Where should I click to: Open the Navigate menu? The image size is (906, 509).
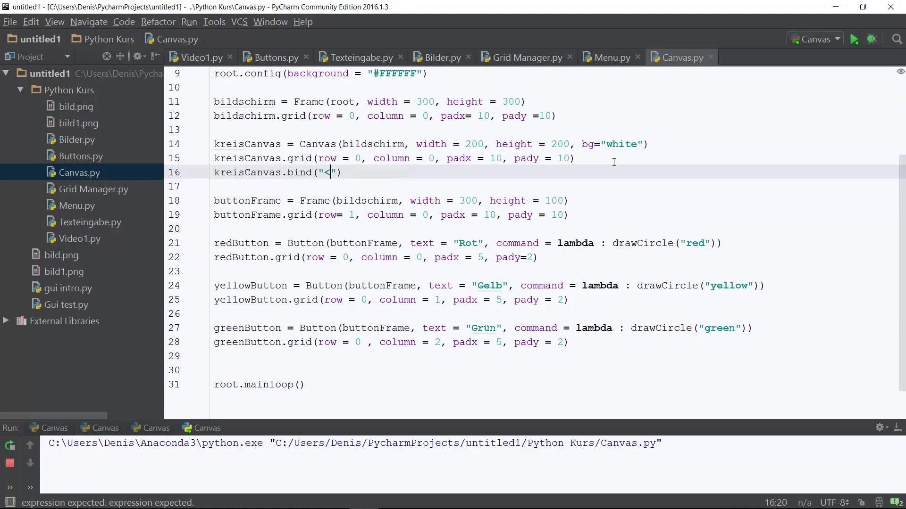[89, 22]
